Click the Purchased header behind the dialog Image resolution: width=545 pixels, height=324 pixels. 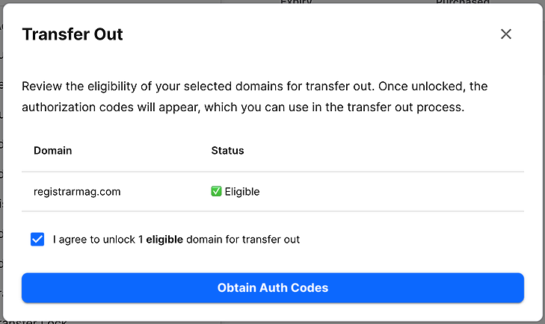point(462,2)
